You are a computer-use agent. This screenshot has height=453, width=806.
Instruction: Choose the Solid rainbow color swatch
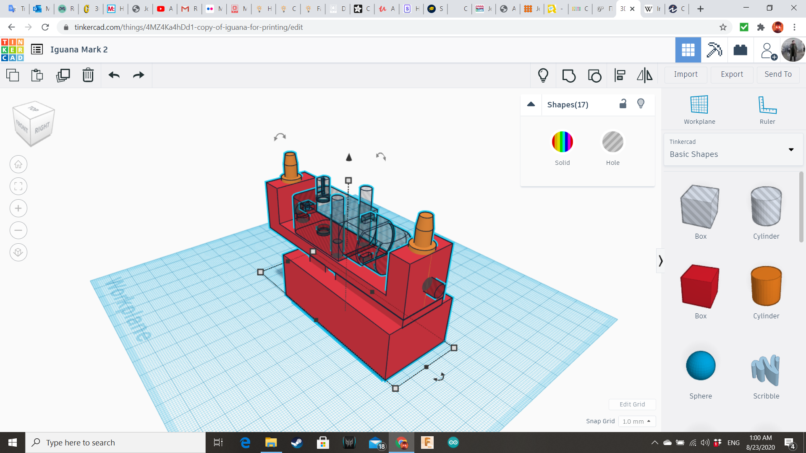click(x=562, y=142)
